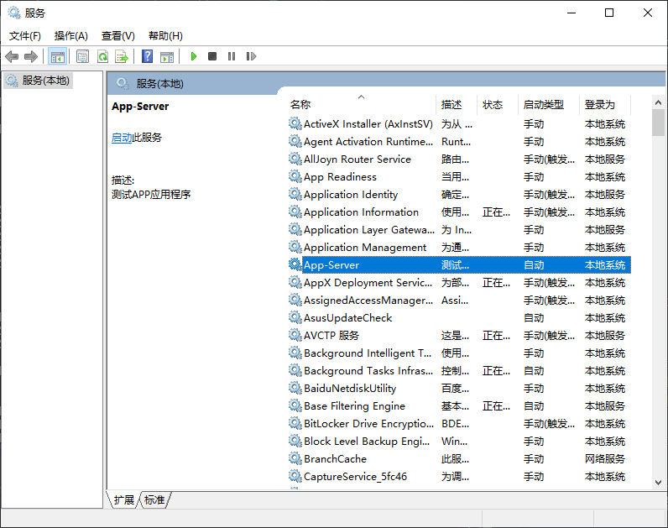Click the restart service toolbar icon
668x528 pixels.
(251, 56)
